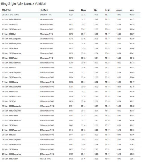
Task: Click İmsak time 05:02 for 14 Mart
Action: coord(71,82)
